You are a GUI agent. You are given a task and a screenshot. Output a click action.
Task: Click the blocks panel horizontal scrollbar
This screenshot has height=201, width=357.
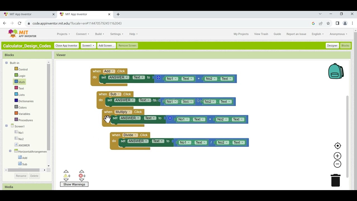coord(23,170)
